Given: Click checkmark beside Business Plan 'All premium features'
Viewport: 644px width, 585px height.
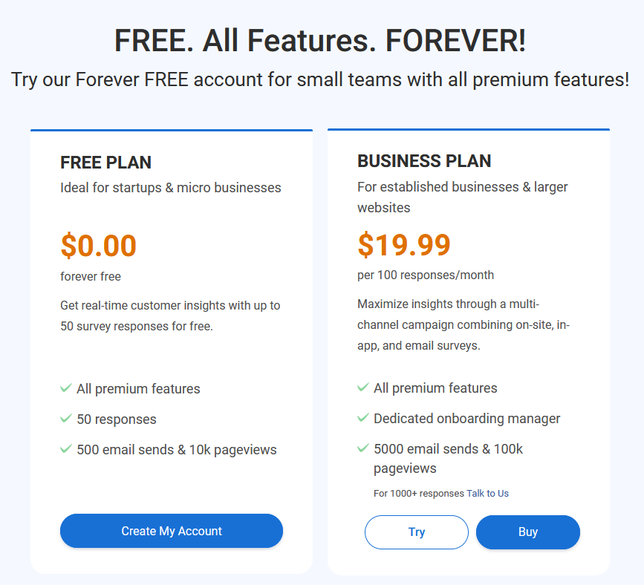Looking at the screenshot, I should [363, 387].
